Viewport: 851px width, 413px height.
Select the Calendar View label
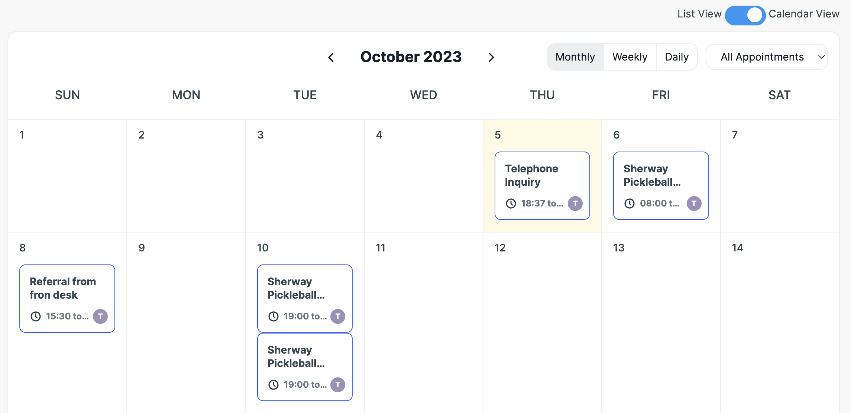[804, 14]
